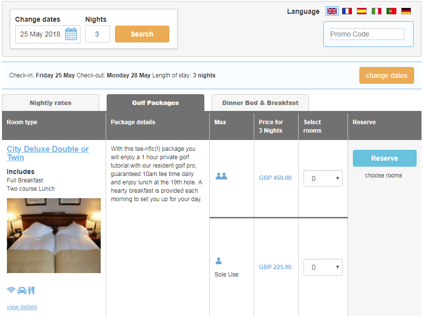Click the hotel room bed photo

pos(54,236)
